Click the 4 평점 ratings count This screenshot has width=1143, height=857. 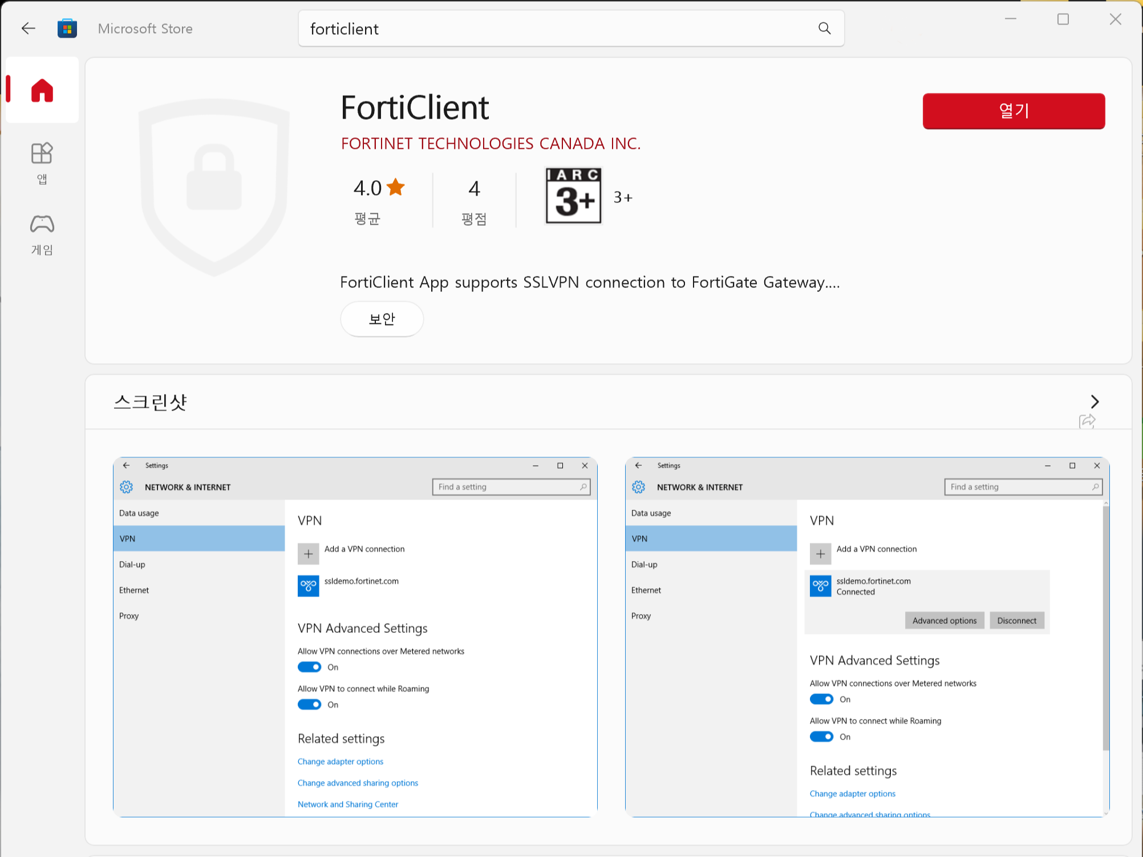[x=474, y=201]
